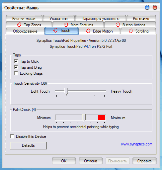The width and height of the screenshot is (162, 170).
Task: Enable the Locking Drags checkbox
Action: coord(16,73)
